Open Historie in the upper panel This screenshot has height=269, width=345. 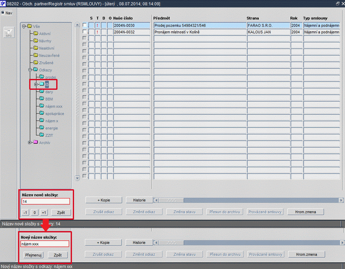click(x=139, y=200)
